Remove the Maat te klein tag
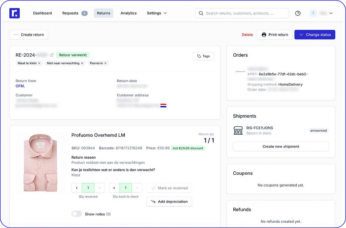346x228 pixels. 39,63
